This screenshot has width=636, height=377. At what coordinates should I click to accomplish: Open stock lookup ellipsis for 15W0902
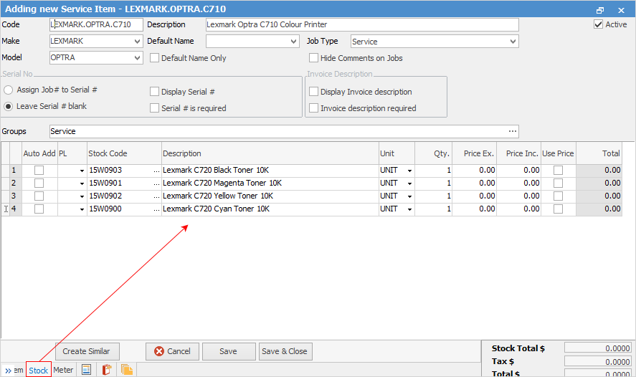click(x=156, y=196)
